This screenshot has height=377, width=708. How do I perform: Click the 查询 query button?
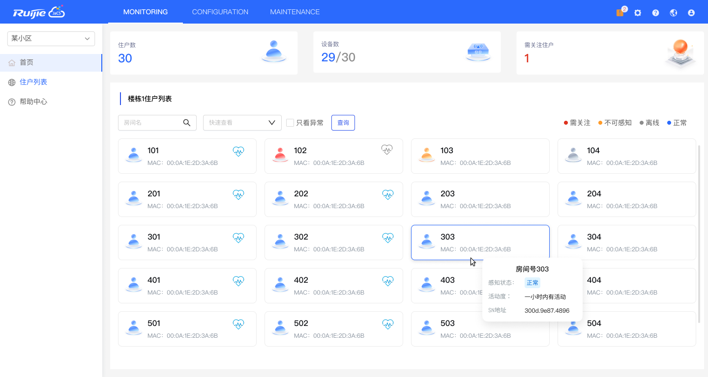[x=343, y=123]
